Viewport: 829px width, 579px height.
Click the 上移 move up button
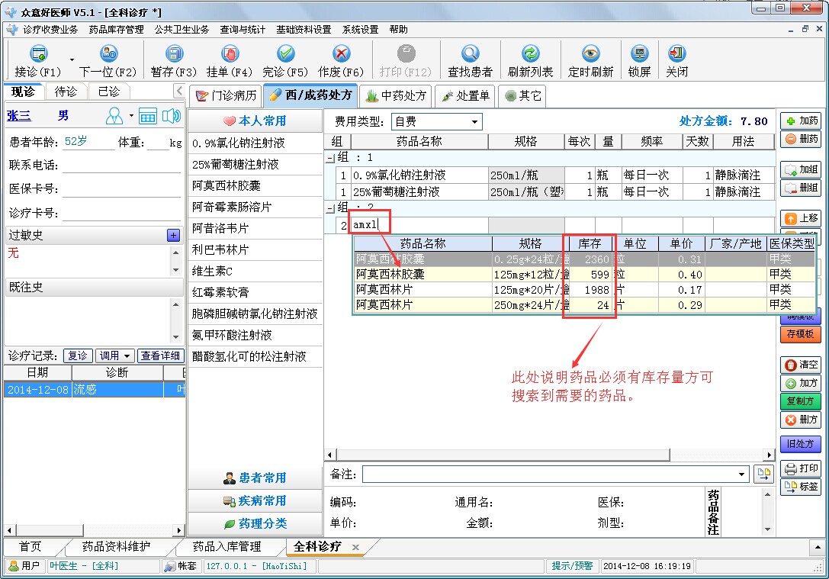[x=801, y=218]
